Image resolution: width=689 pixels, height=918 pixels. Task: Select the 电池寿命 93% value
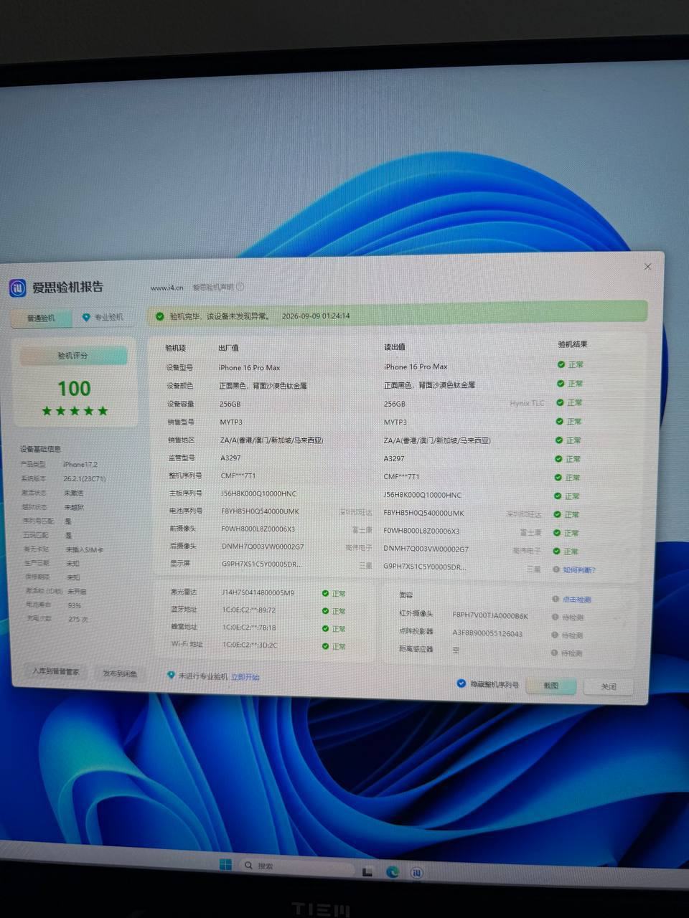(x=75, y=605)
